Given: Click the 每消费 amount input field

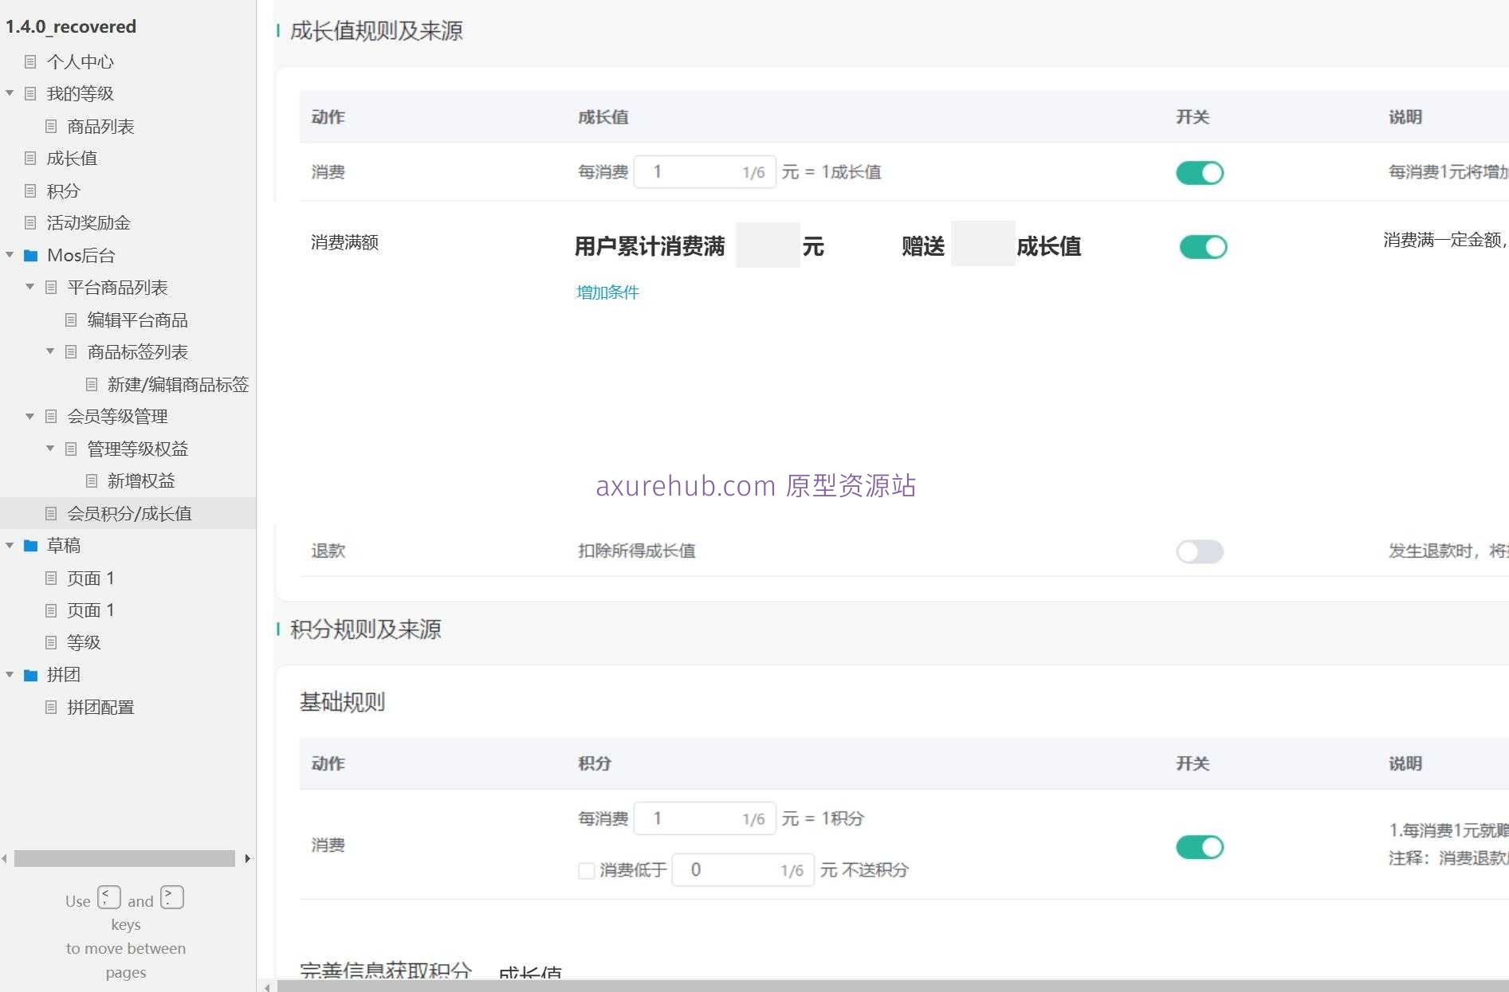Looking at the screenshot, I should click(x=704, y=171).
